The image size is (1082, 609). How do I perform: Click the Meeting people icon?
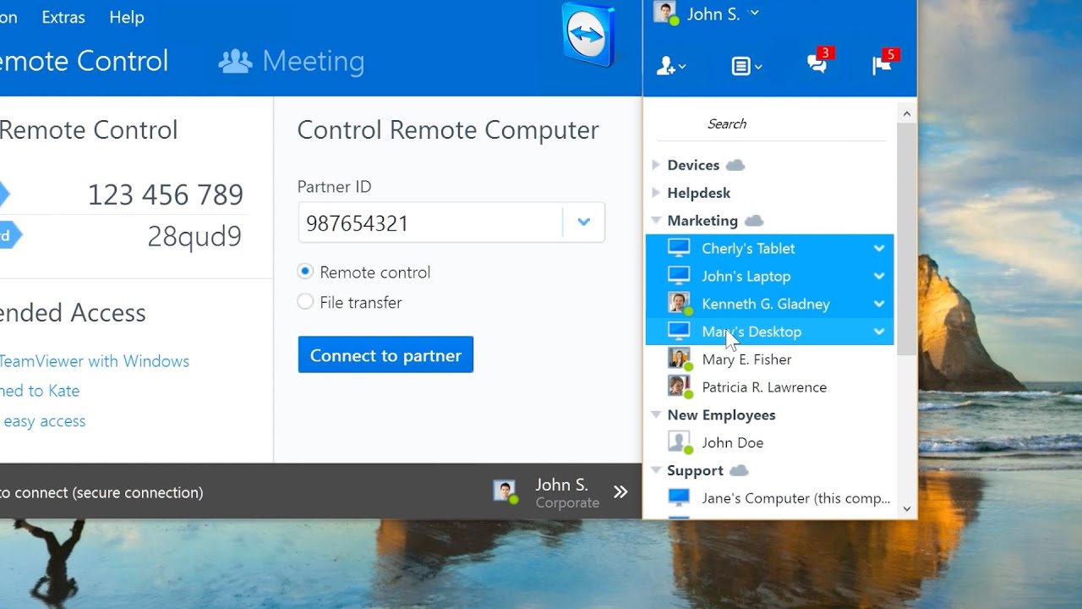(x=235, y=61)
